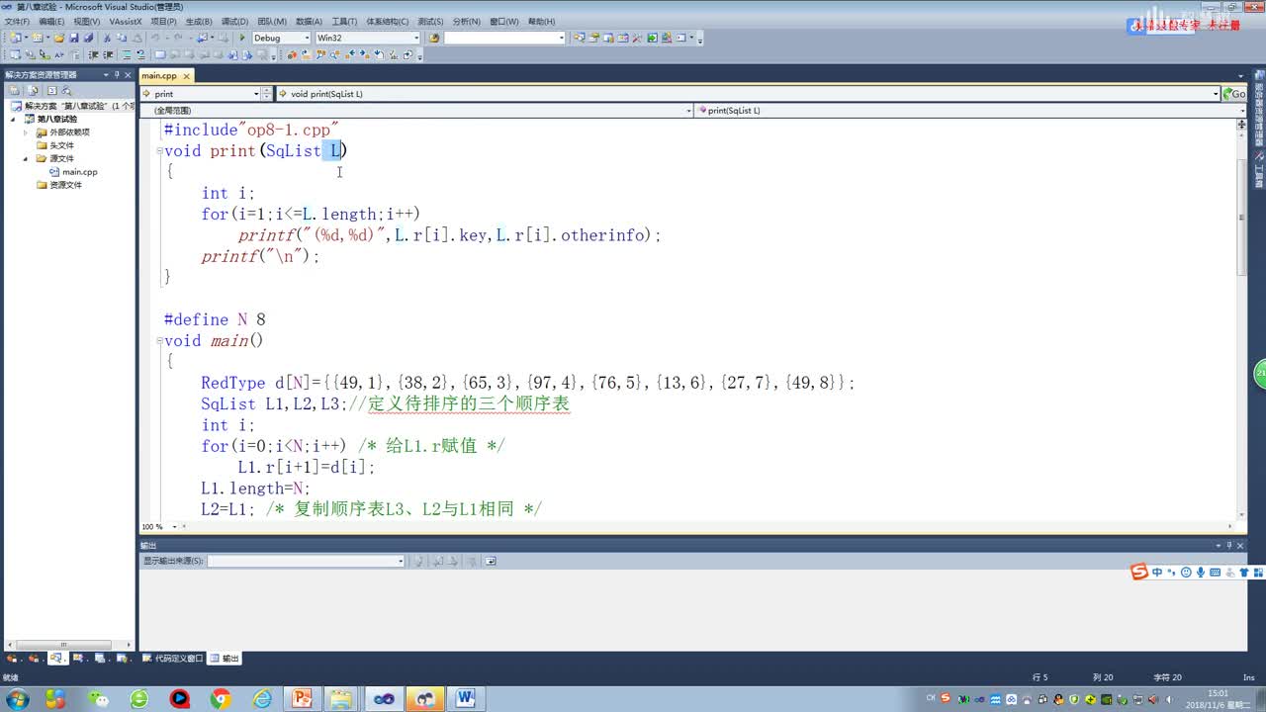Click the find text combo box

tap(504, 38)
